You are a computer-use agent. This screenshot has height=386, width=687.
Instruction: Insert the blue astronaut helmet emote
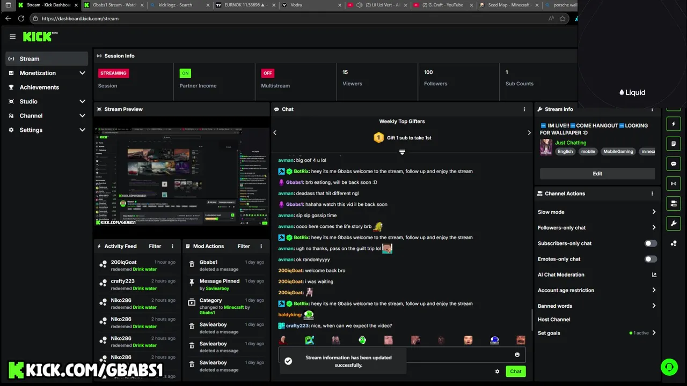click(494, 340)
